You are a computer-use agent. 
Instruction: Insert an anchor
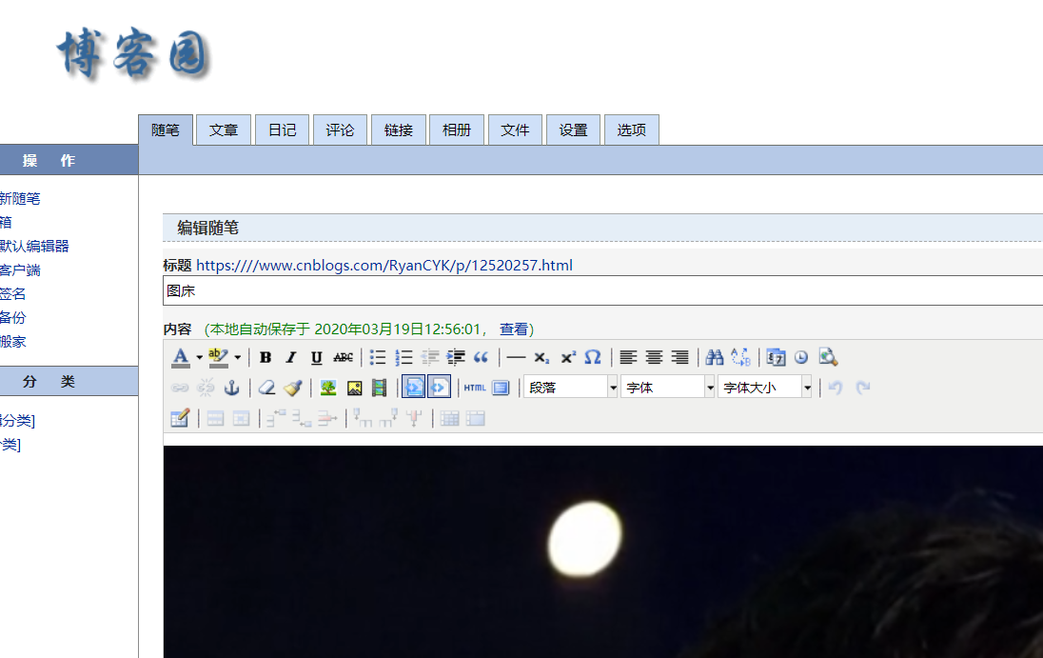click(x=231, y=388)
